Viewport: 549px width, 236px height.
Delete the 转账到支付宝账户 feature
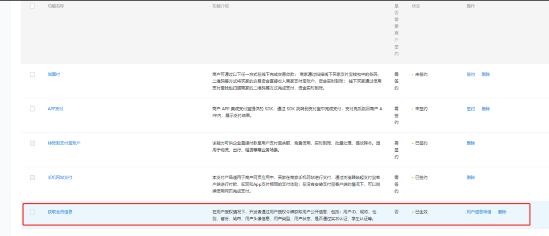point(470,143)
